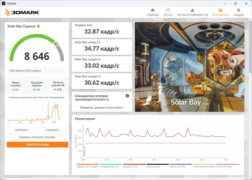This screenshot has height=180, width=252.
Task: Open the Опции gear icon
Action: [x=238, y=10]
